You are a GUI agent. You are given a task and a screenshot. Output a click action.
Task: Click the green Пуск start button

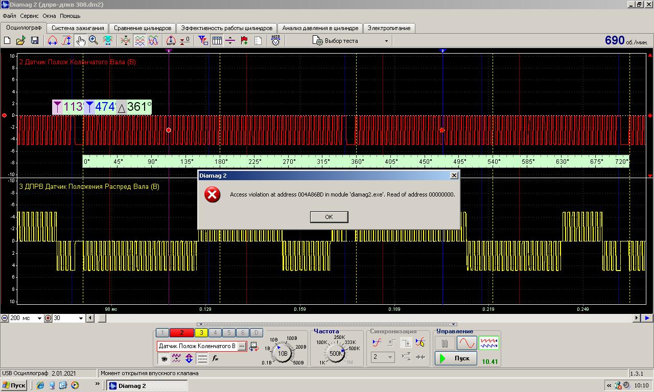[x=456, y=358]
